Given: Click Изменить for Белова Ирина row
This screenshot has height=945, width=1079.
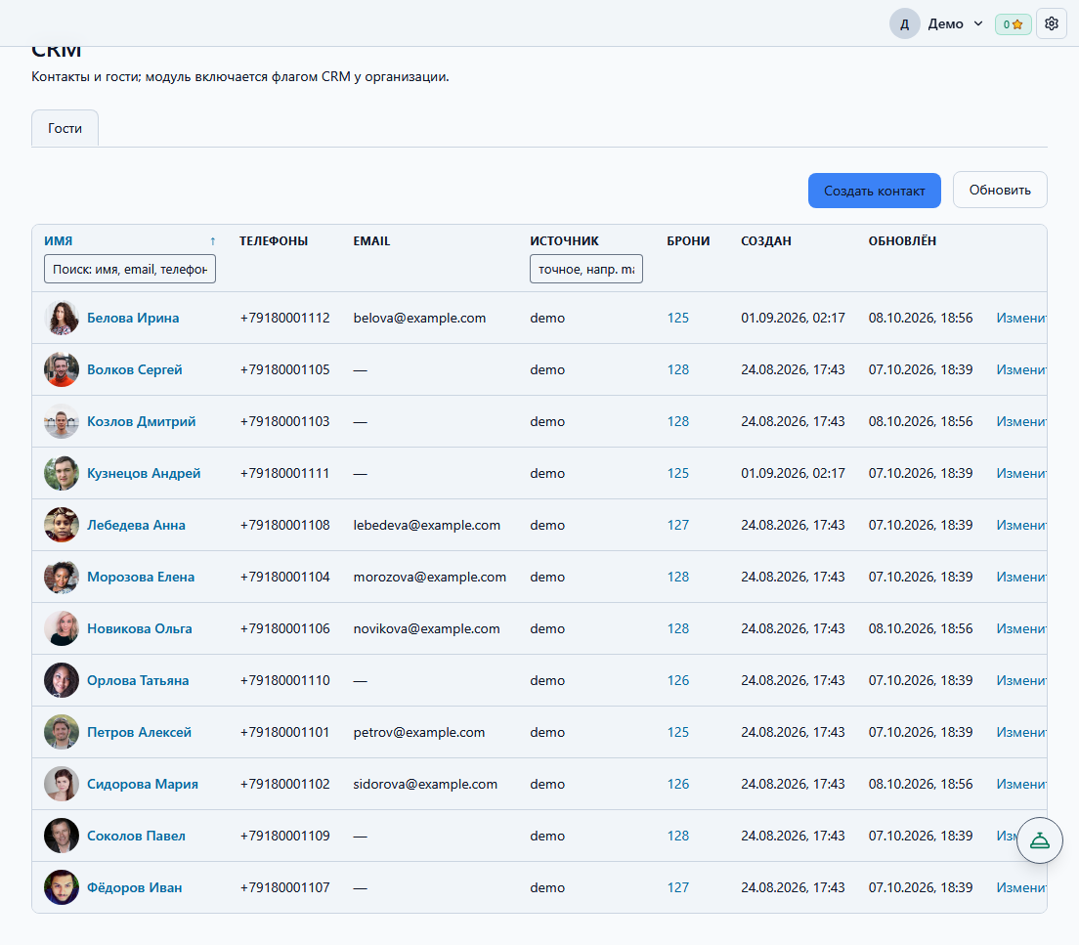Looking at the screenshot, I should point(1021,318).
